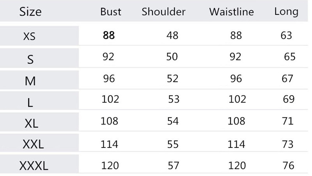Click the waistline value 114 for XXL
This screenshot has width=312, height=176.
click(x=236, y=144)
